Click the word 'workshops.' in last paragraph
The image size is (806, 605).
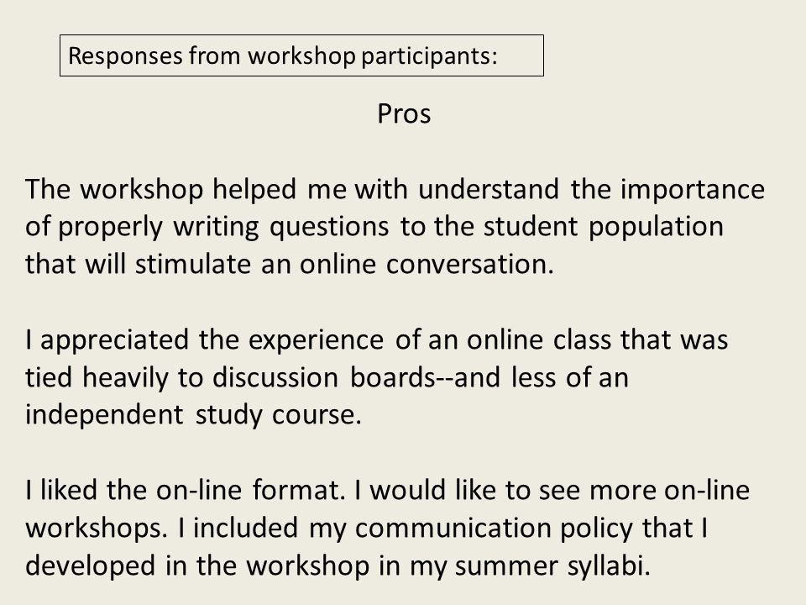(x=97, y=528)
